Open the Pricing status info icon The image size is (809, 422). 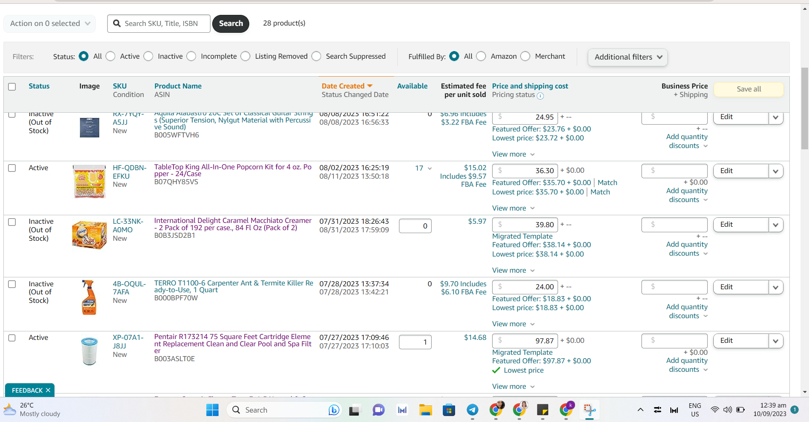coord(540,96)
